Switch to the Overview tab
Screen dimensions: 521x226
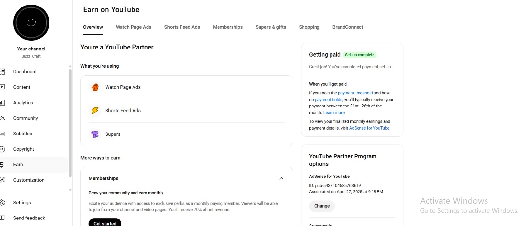click(93, 27)
